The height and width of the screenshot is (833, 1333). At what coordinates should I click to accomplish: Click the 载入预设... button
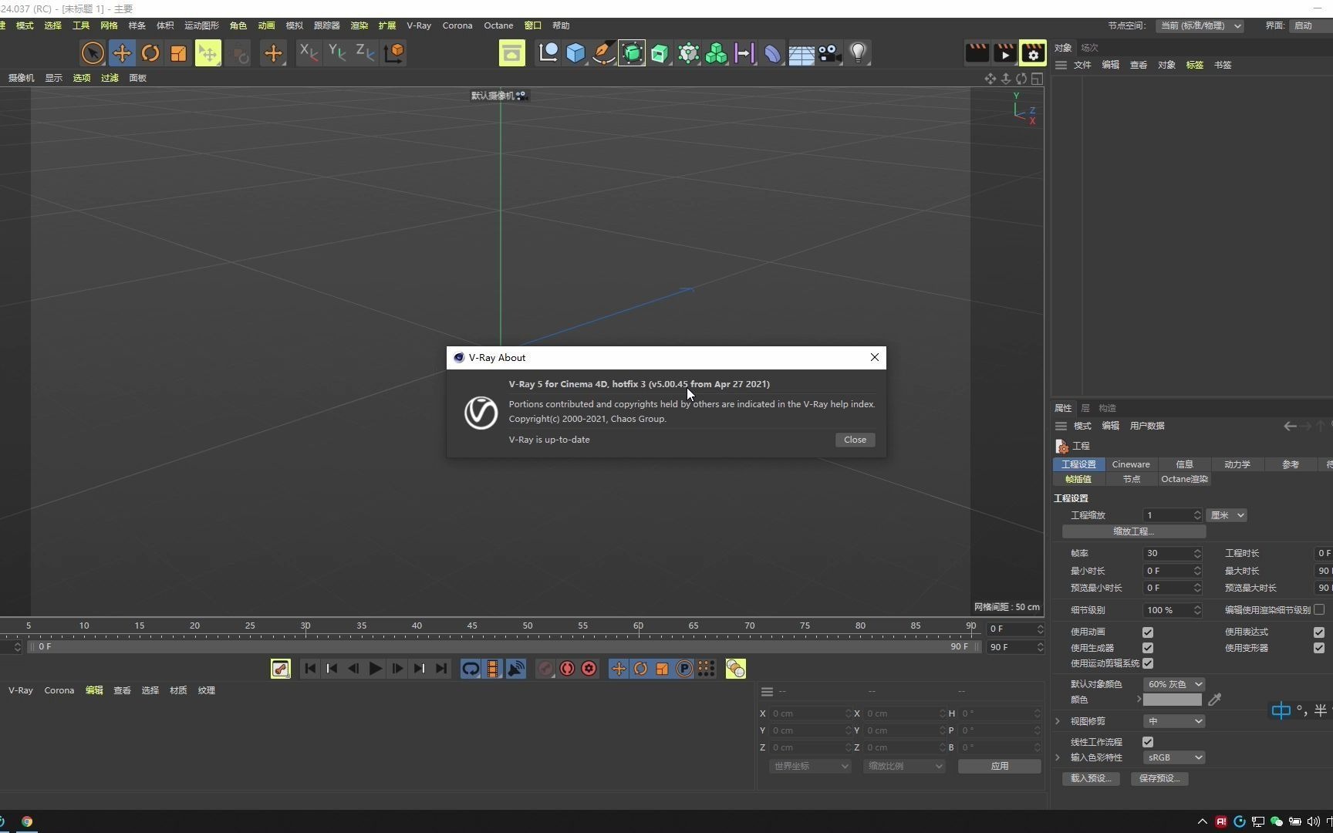click(1091, 778)
